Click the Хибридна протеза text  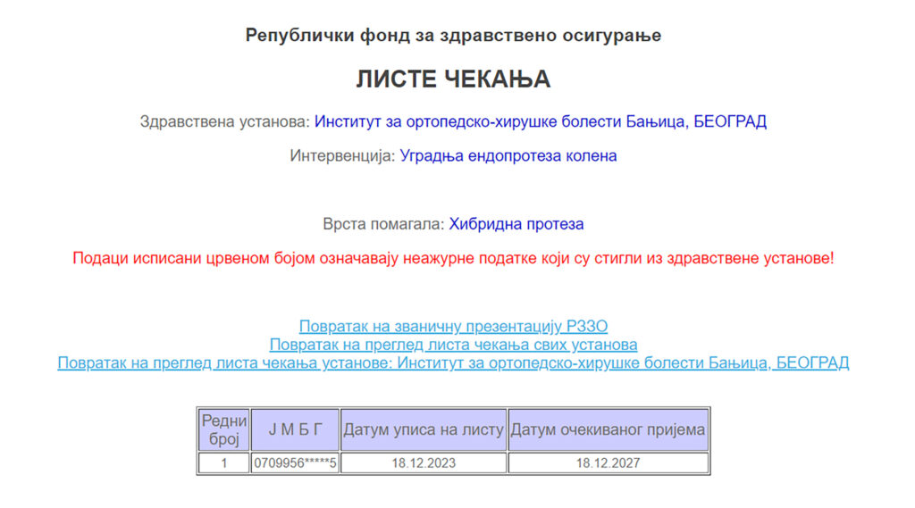tap(516, 224)
